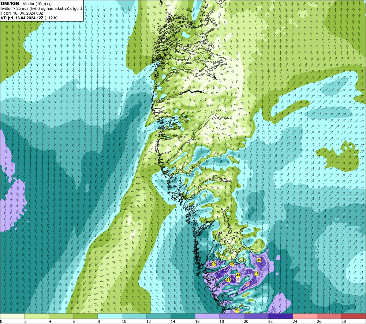Pick the dark indigo 22–24 m/s legend swatch
Screen dimensions: 366x324
[280, 316]
